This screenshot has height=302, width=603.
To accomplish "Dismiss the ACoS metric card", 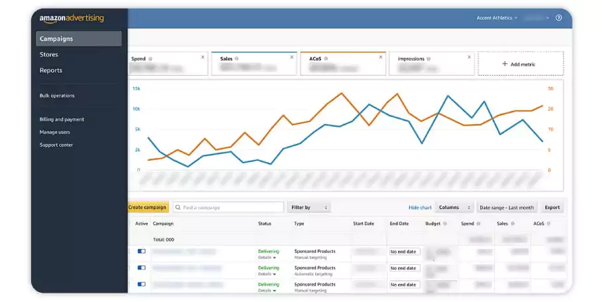I will pyautogui.click(x=380, y=57).
